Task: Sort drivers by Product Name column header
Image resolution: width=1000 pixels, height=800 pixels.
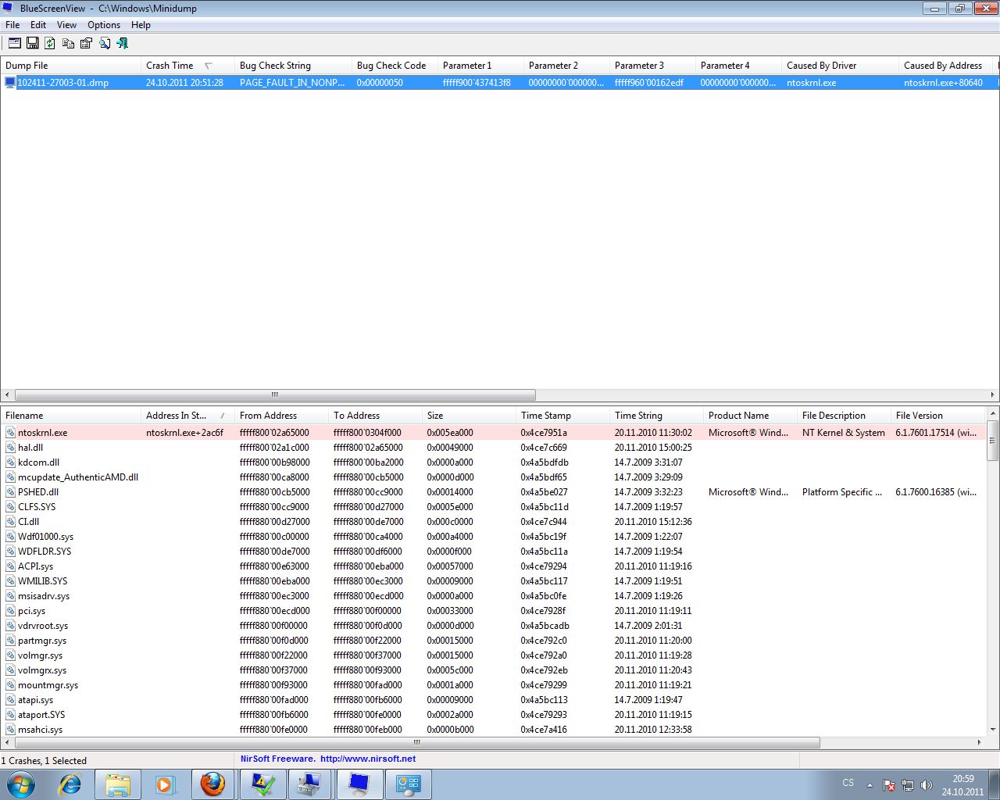Action: pos(750,416)
